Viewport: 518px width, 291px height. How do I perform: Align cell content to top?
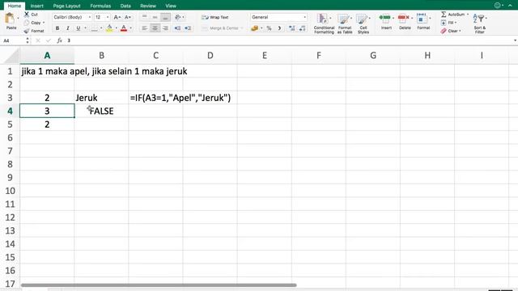point(144,17)
